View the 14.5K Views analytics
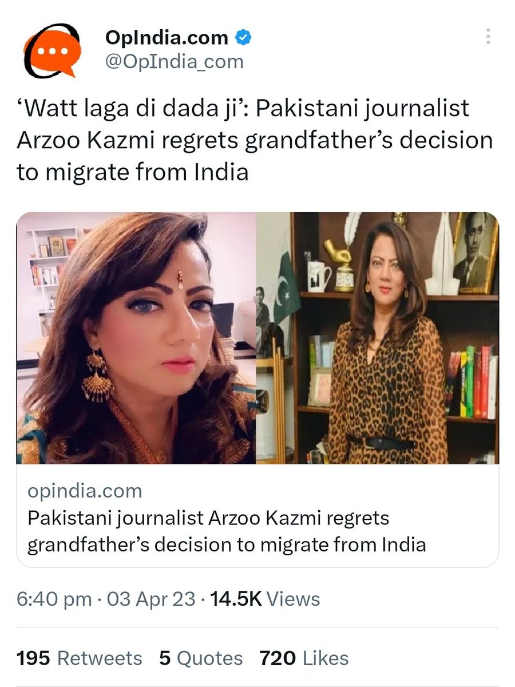This screenshot has width=515, height=687. click(266, 599)
